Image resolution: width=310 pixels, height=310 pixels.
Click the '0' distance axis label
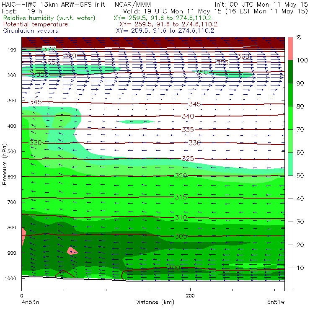(x=22, y=296)
